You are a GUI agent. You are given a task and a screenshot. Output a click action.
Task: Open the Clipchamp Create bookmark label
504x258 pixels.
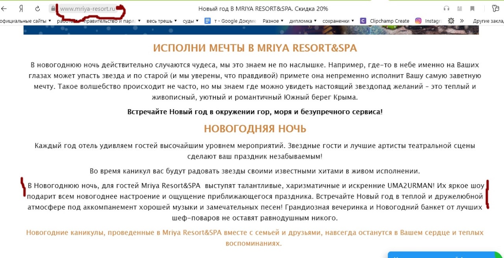click(x=389, y=21)
